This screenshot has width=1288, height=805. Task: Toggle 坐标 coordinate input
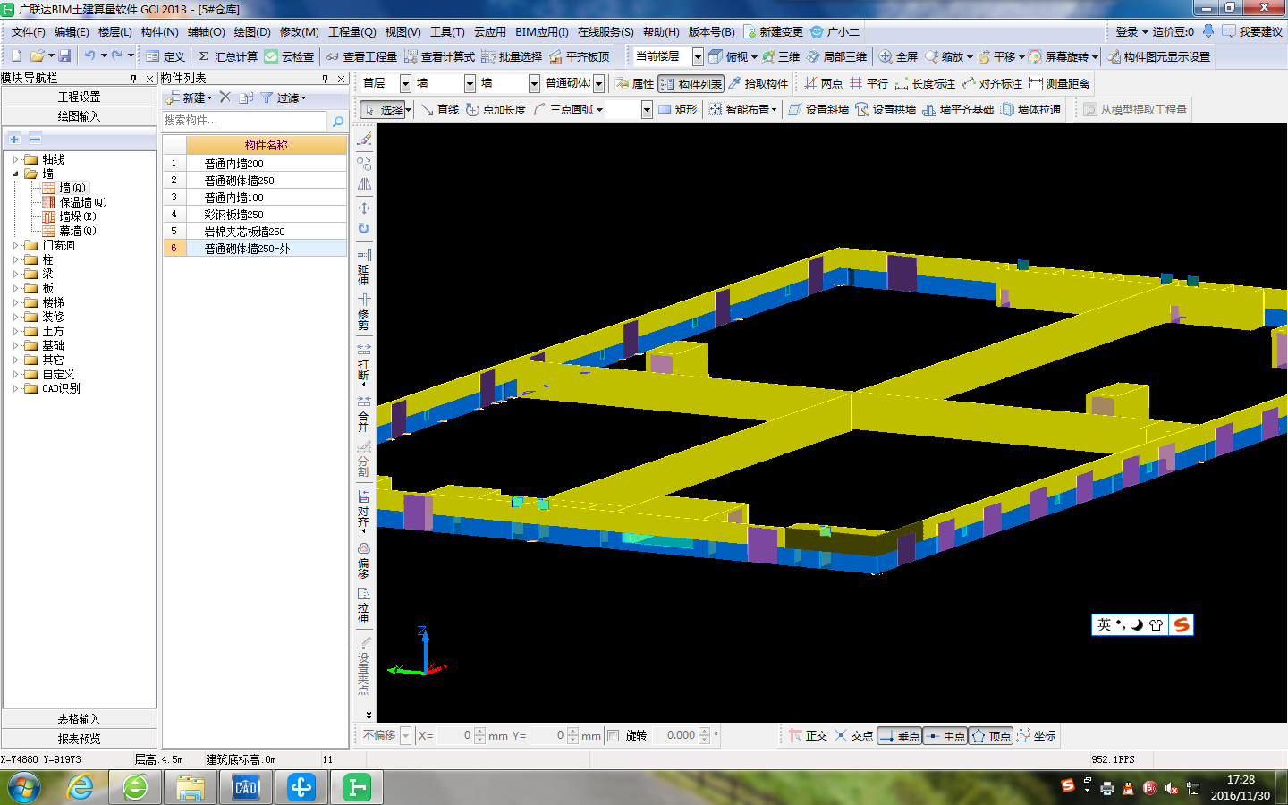pos(1037,735)
